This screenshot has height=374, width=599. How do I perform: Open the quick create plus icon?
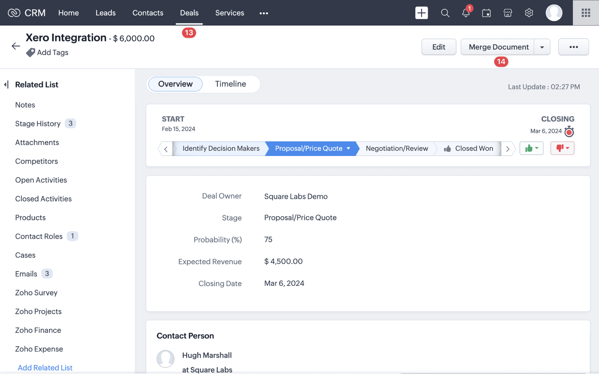[422, 13]
